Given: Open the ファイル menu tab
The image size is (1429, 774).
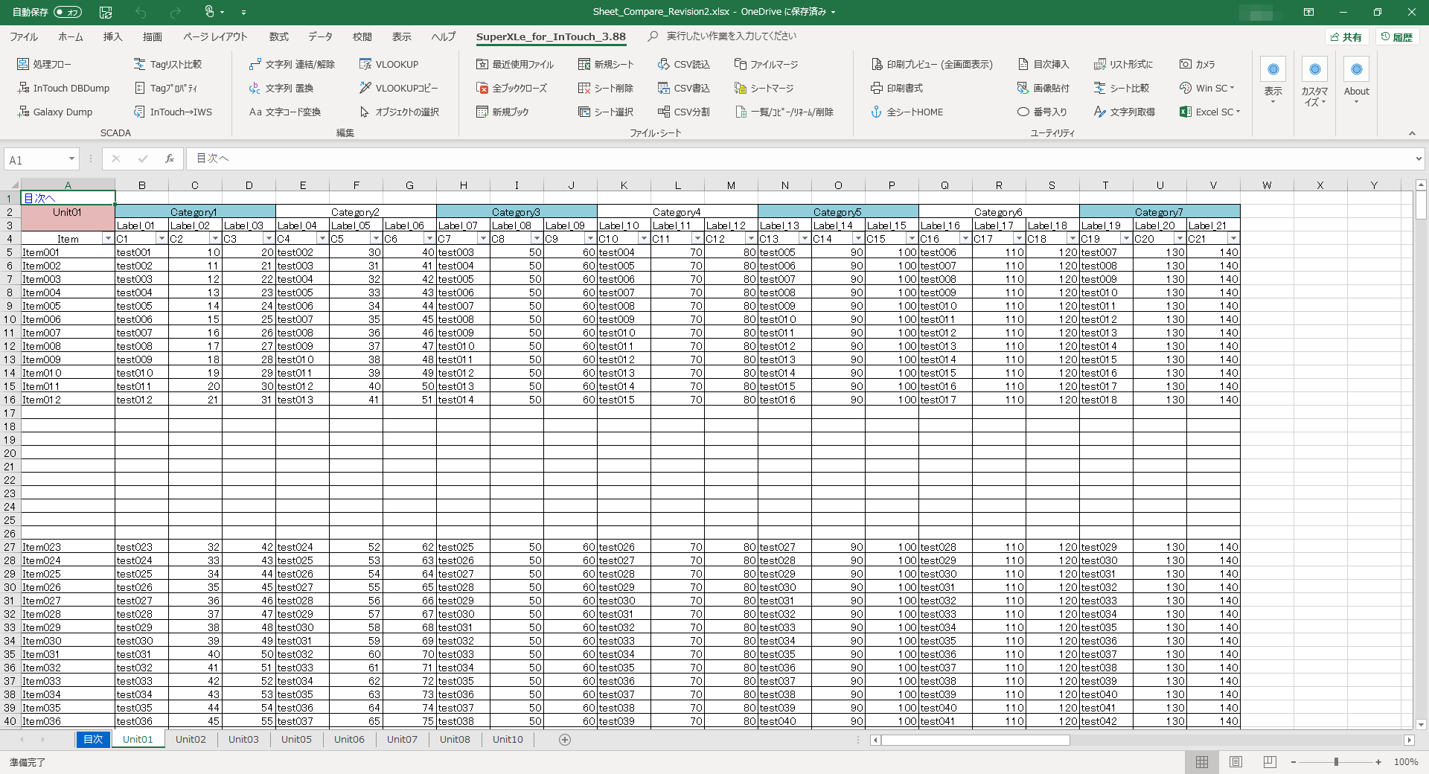Looking at the screenshot, I should pyautogui.click(x=24, y=36).
